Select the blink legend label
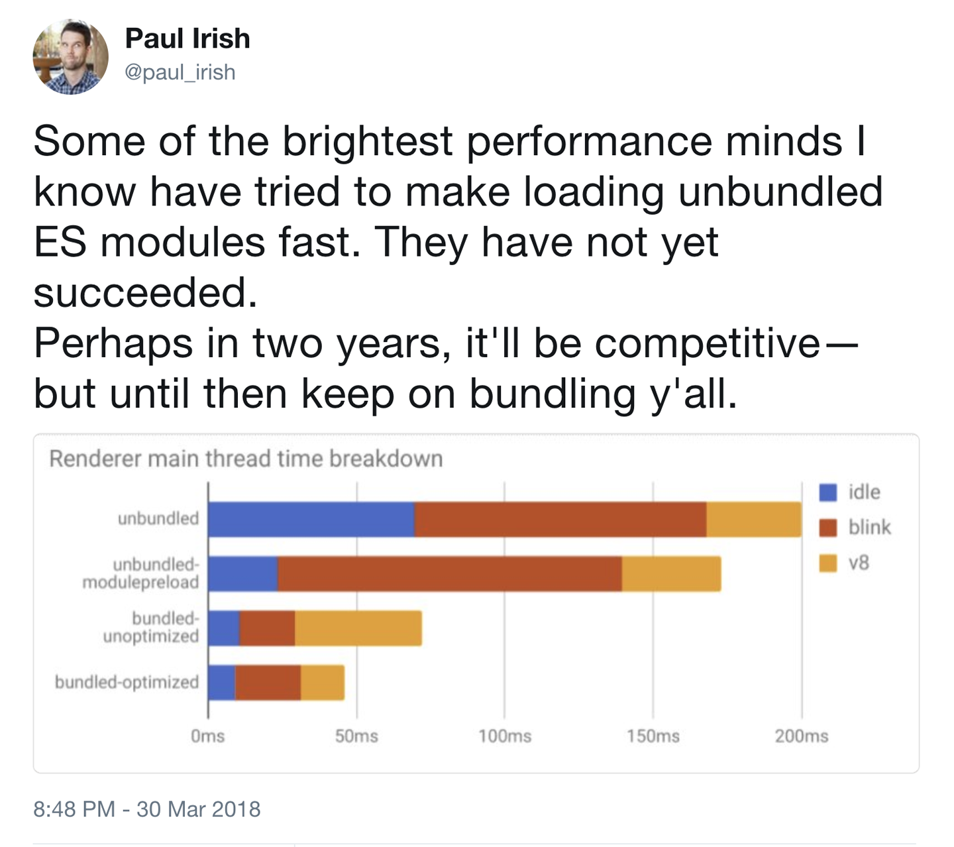The image size is (954, 847). (x=869, y=528)
